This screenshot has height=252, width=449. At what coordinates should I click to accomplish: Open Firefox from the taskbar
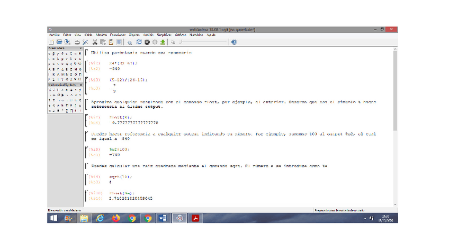[116, 218]
